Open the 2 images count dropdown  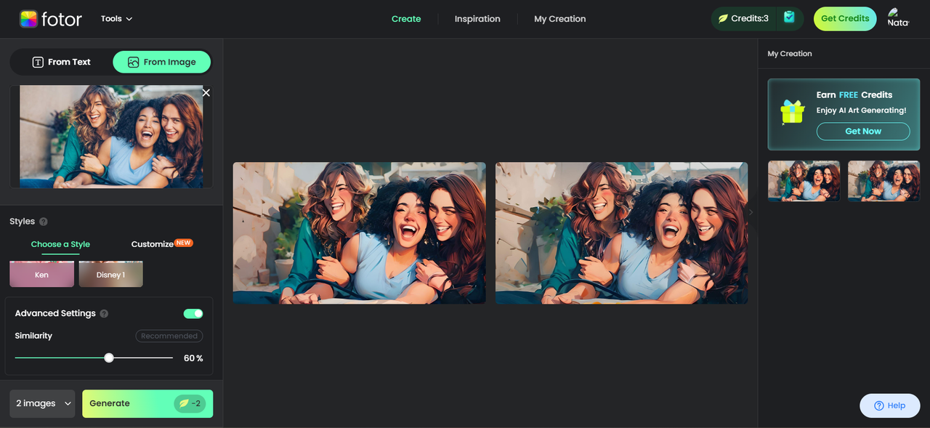[x=42, y=403]
